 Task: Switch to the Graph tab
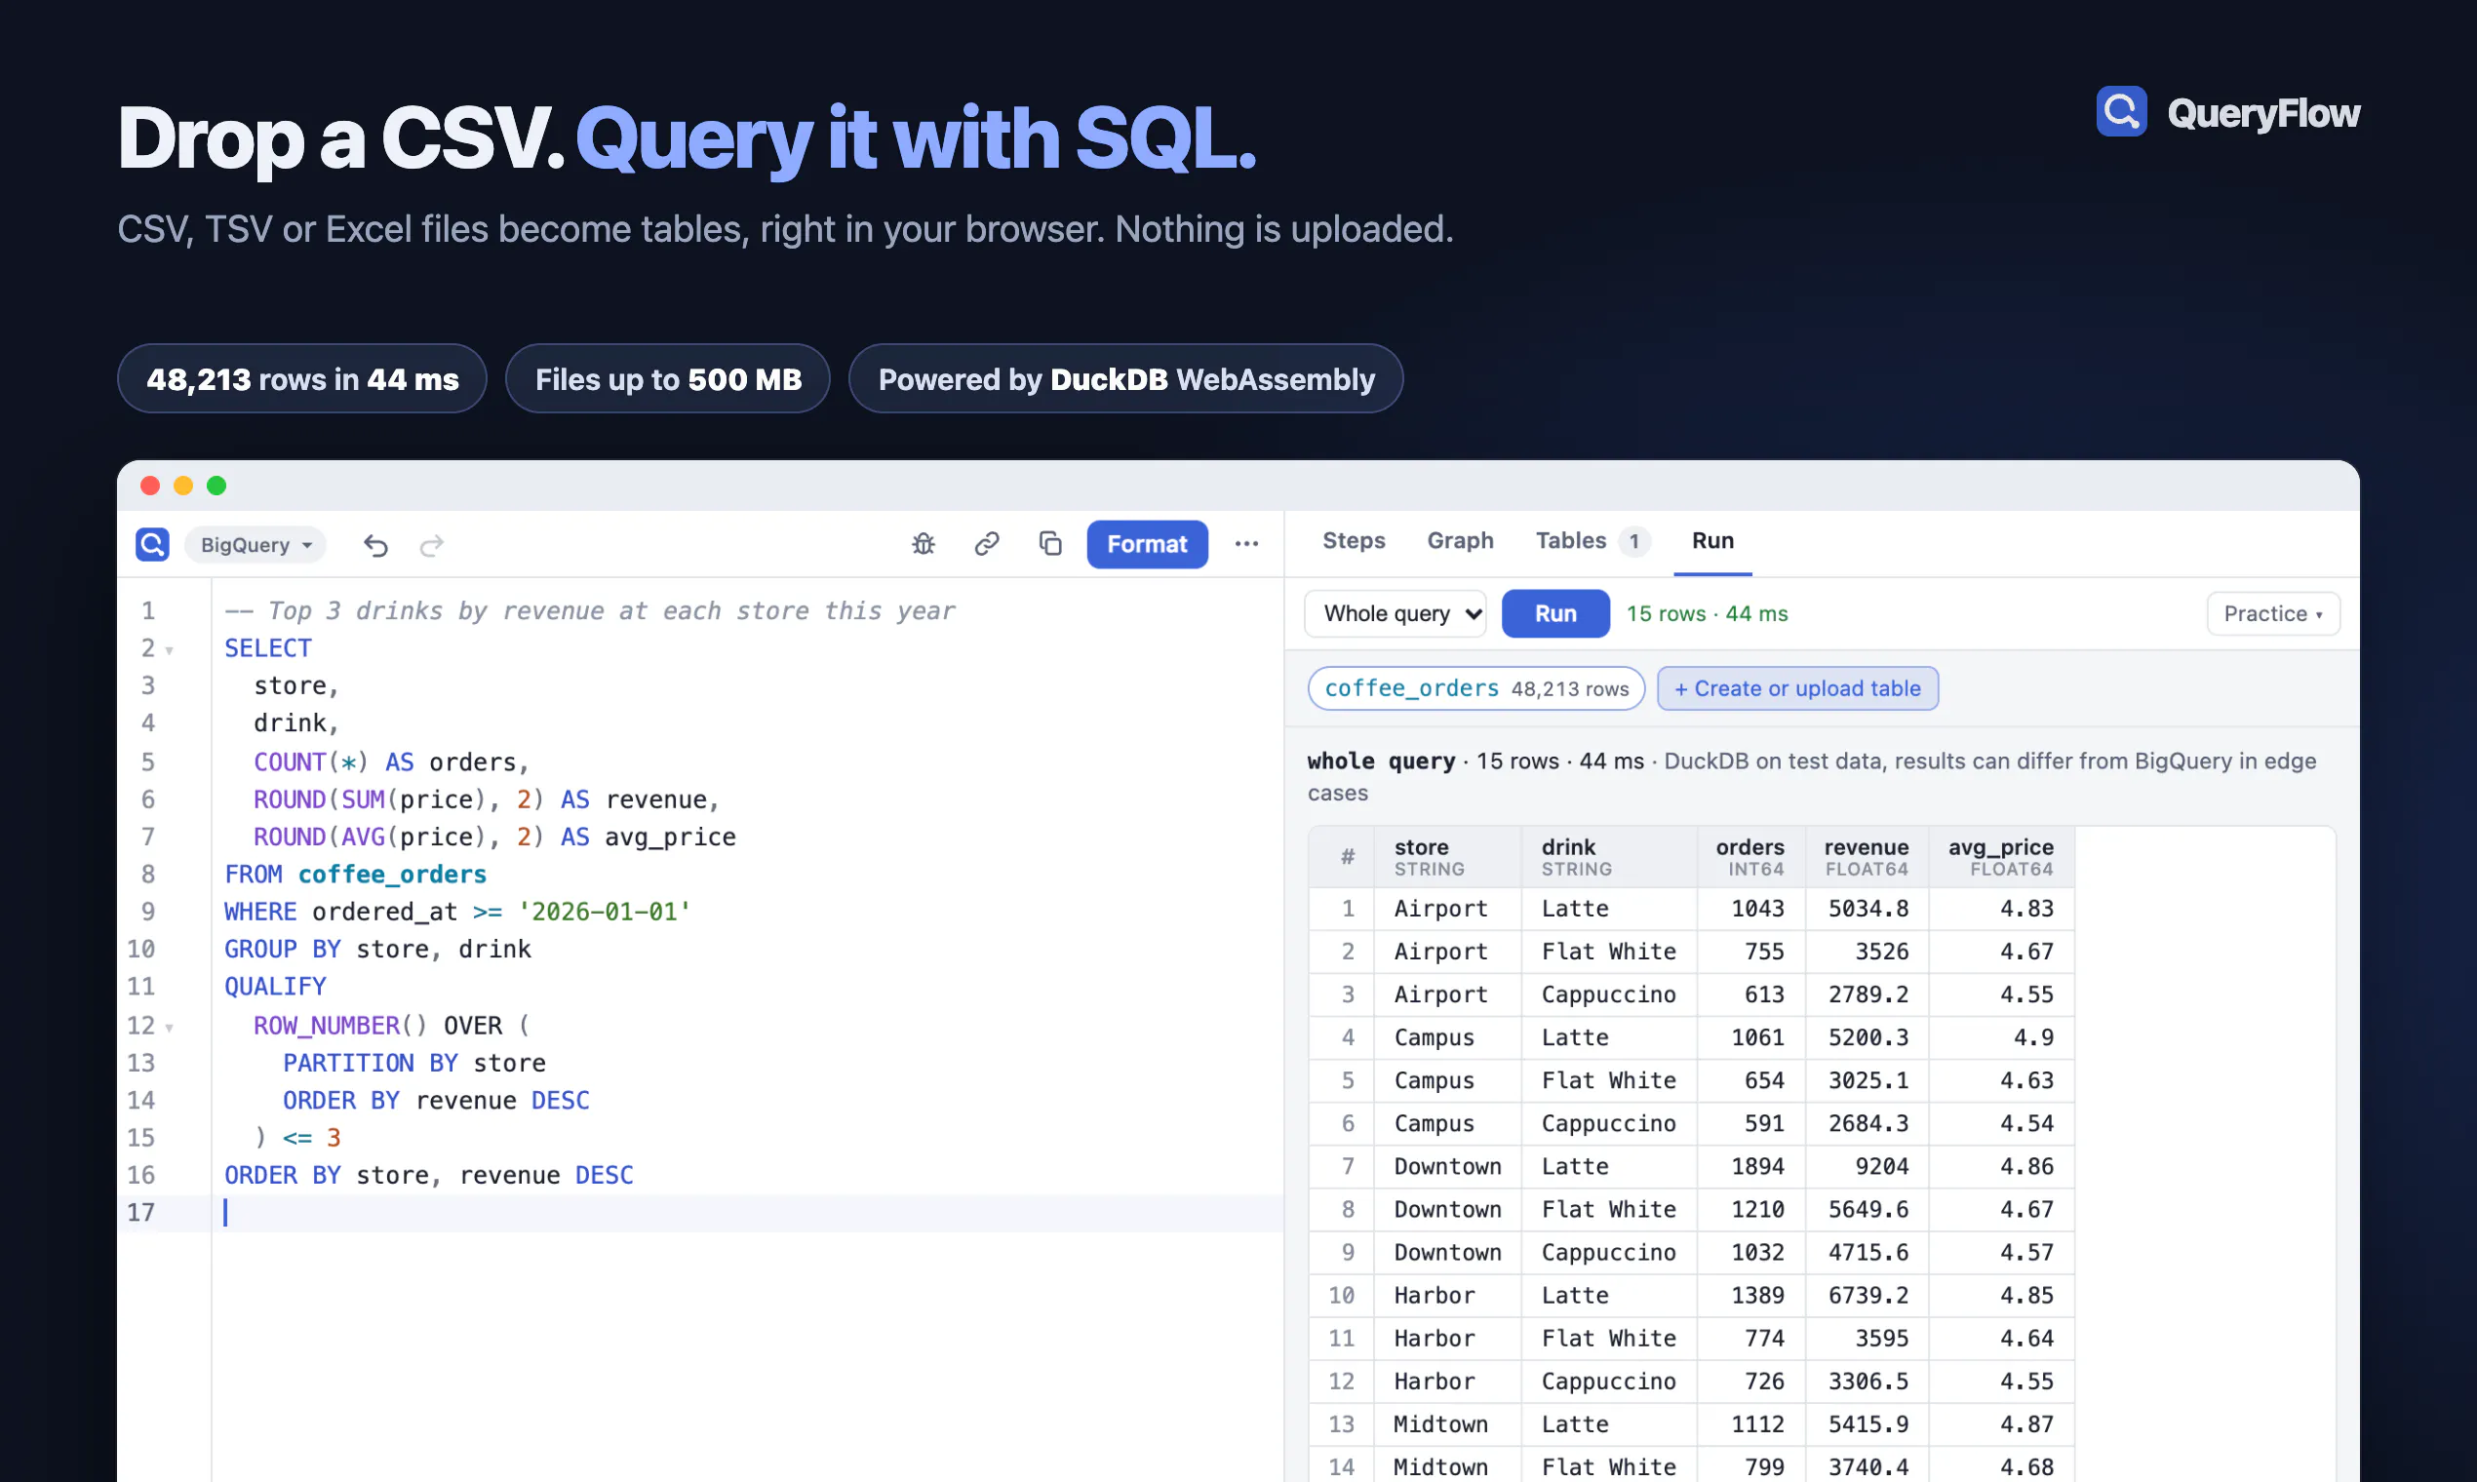1459,541
